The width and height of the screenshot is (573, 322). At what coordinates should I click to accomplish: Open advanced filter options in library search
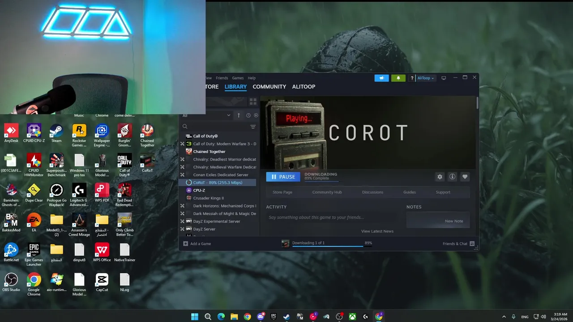pos(253,127)
